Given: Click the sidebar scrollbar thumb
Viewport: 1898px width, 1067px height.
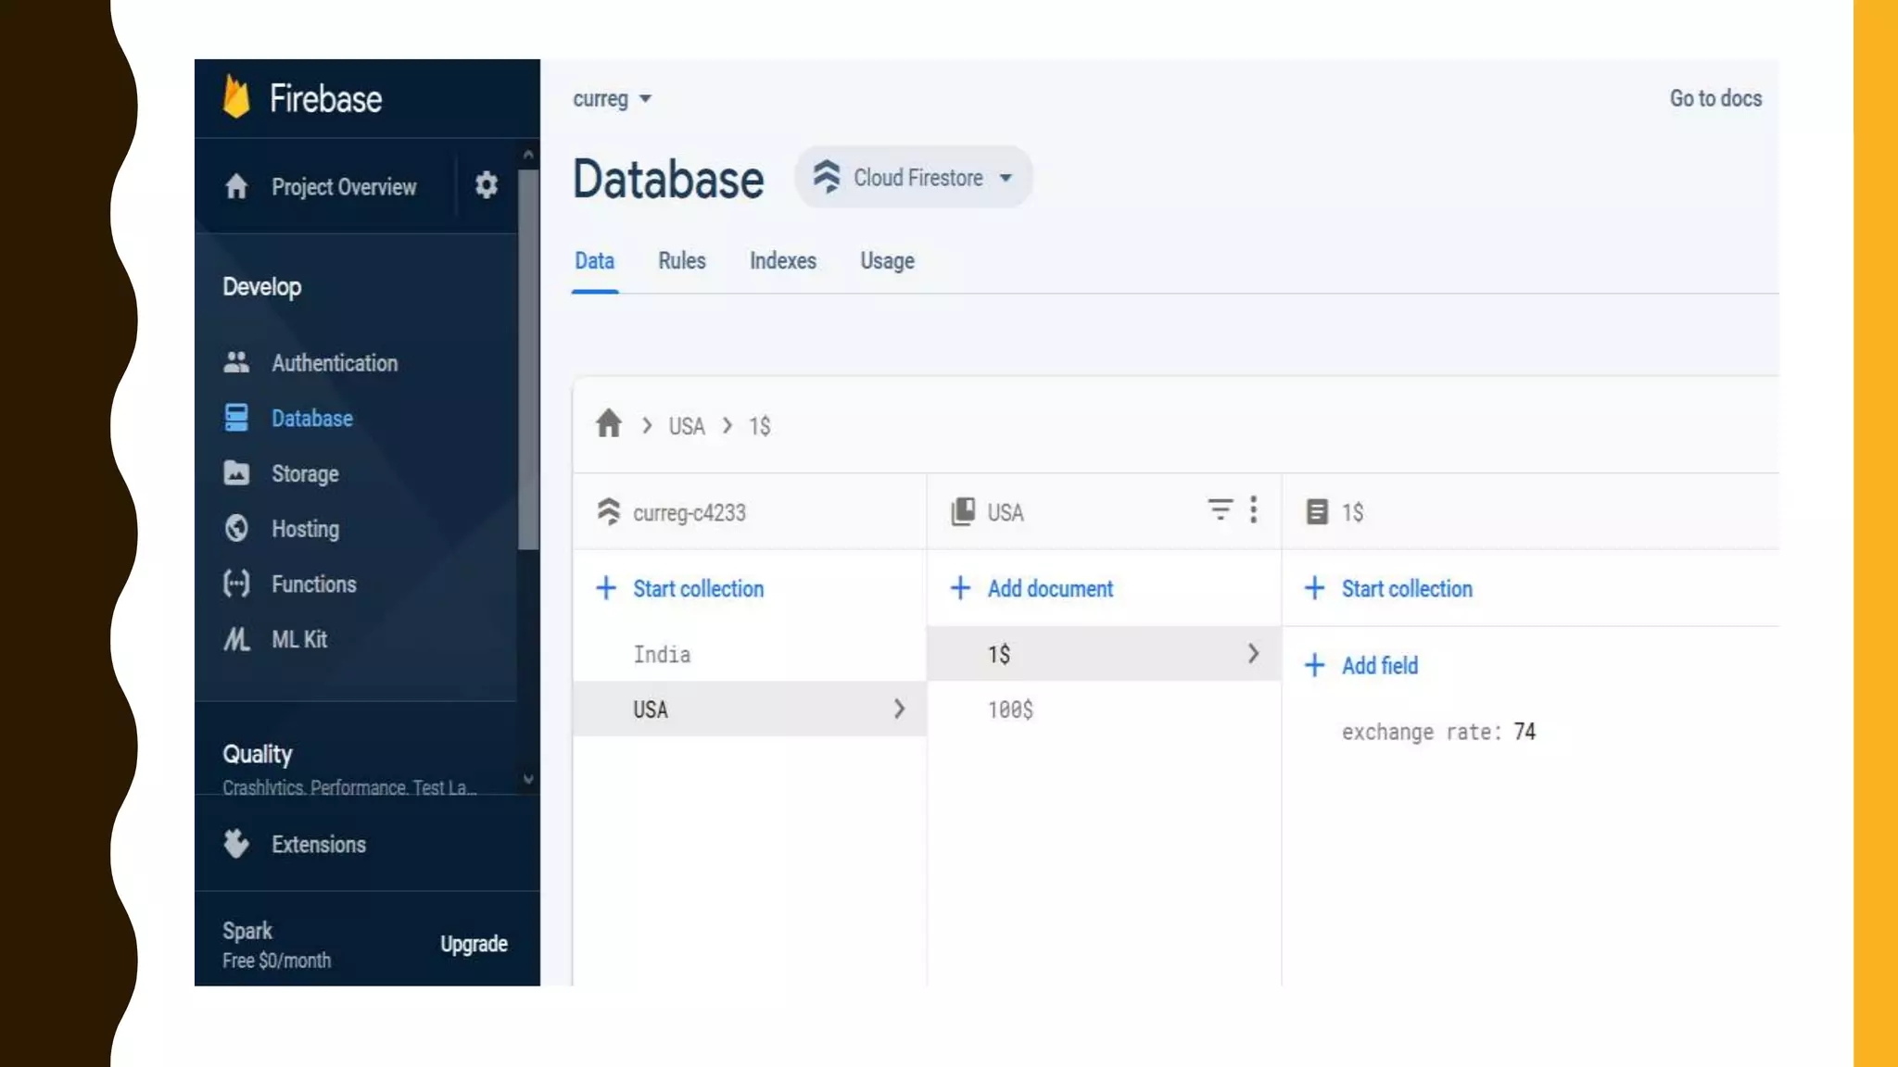Looking at the screenshot, I should pos(528,359).
